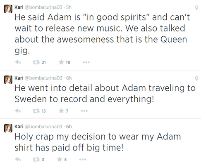Open Kari's avatar on the first tweet

coord(8,9)
